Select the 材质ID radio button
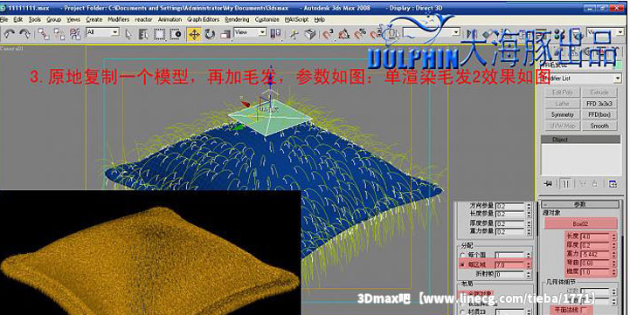Image resolution: width=630 pixels, height=315 pixels. [x=463, y=312]
